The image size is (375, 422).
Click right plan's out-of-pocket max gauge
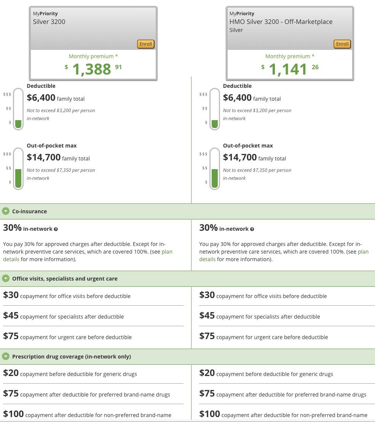point(214,169)
